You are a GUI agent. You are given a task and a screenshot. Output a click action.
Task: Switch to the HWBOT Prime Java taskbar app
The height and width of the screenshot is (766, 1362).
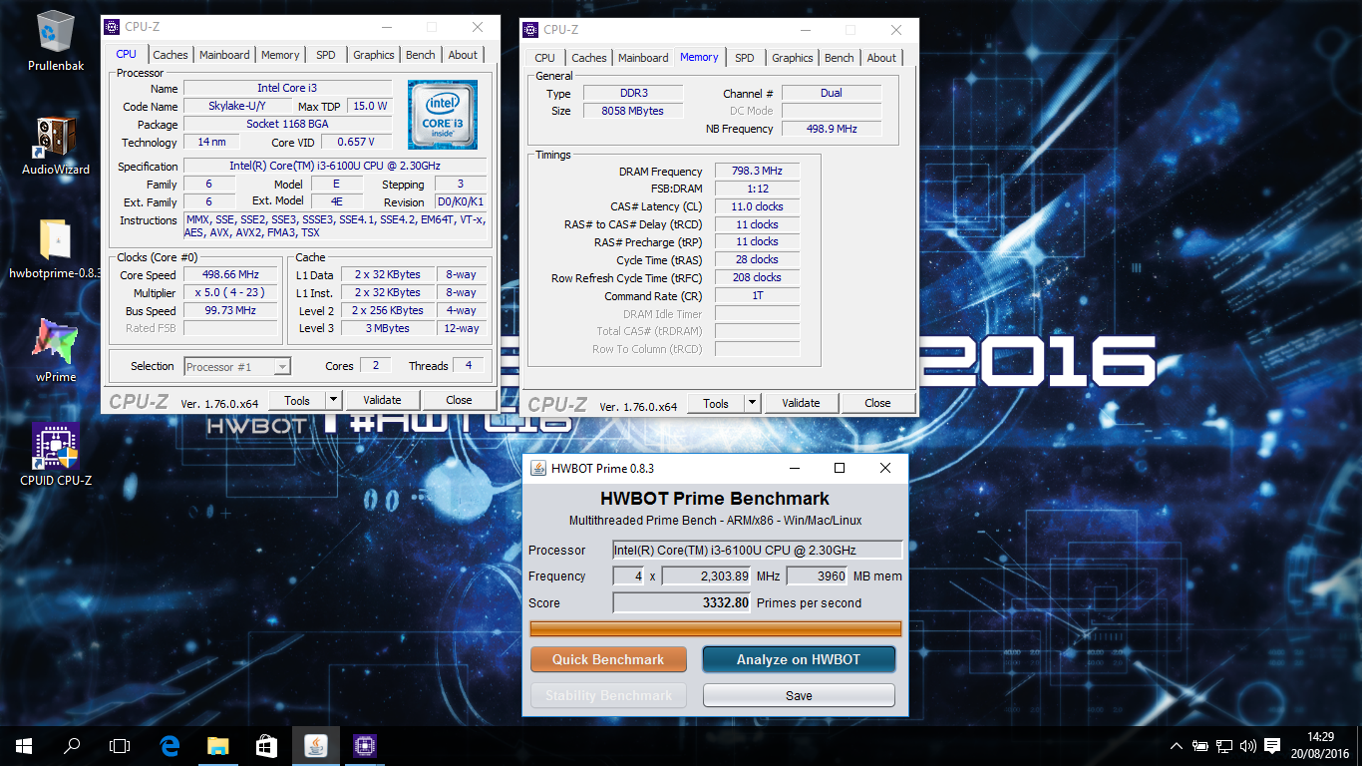click(x=315, y=745)
